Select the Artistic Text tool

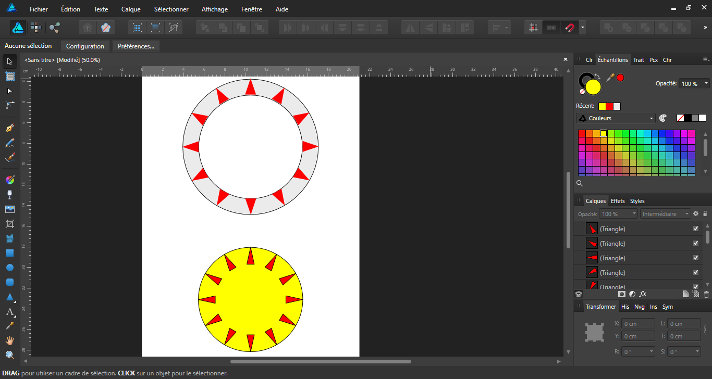[x=9, y=312]
